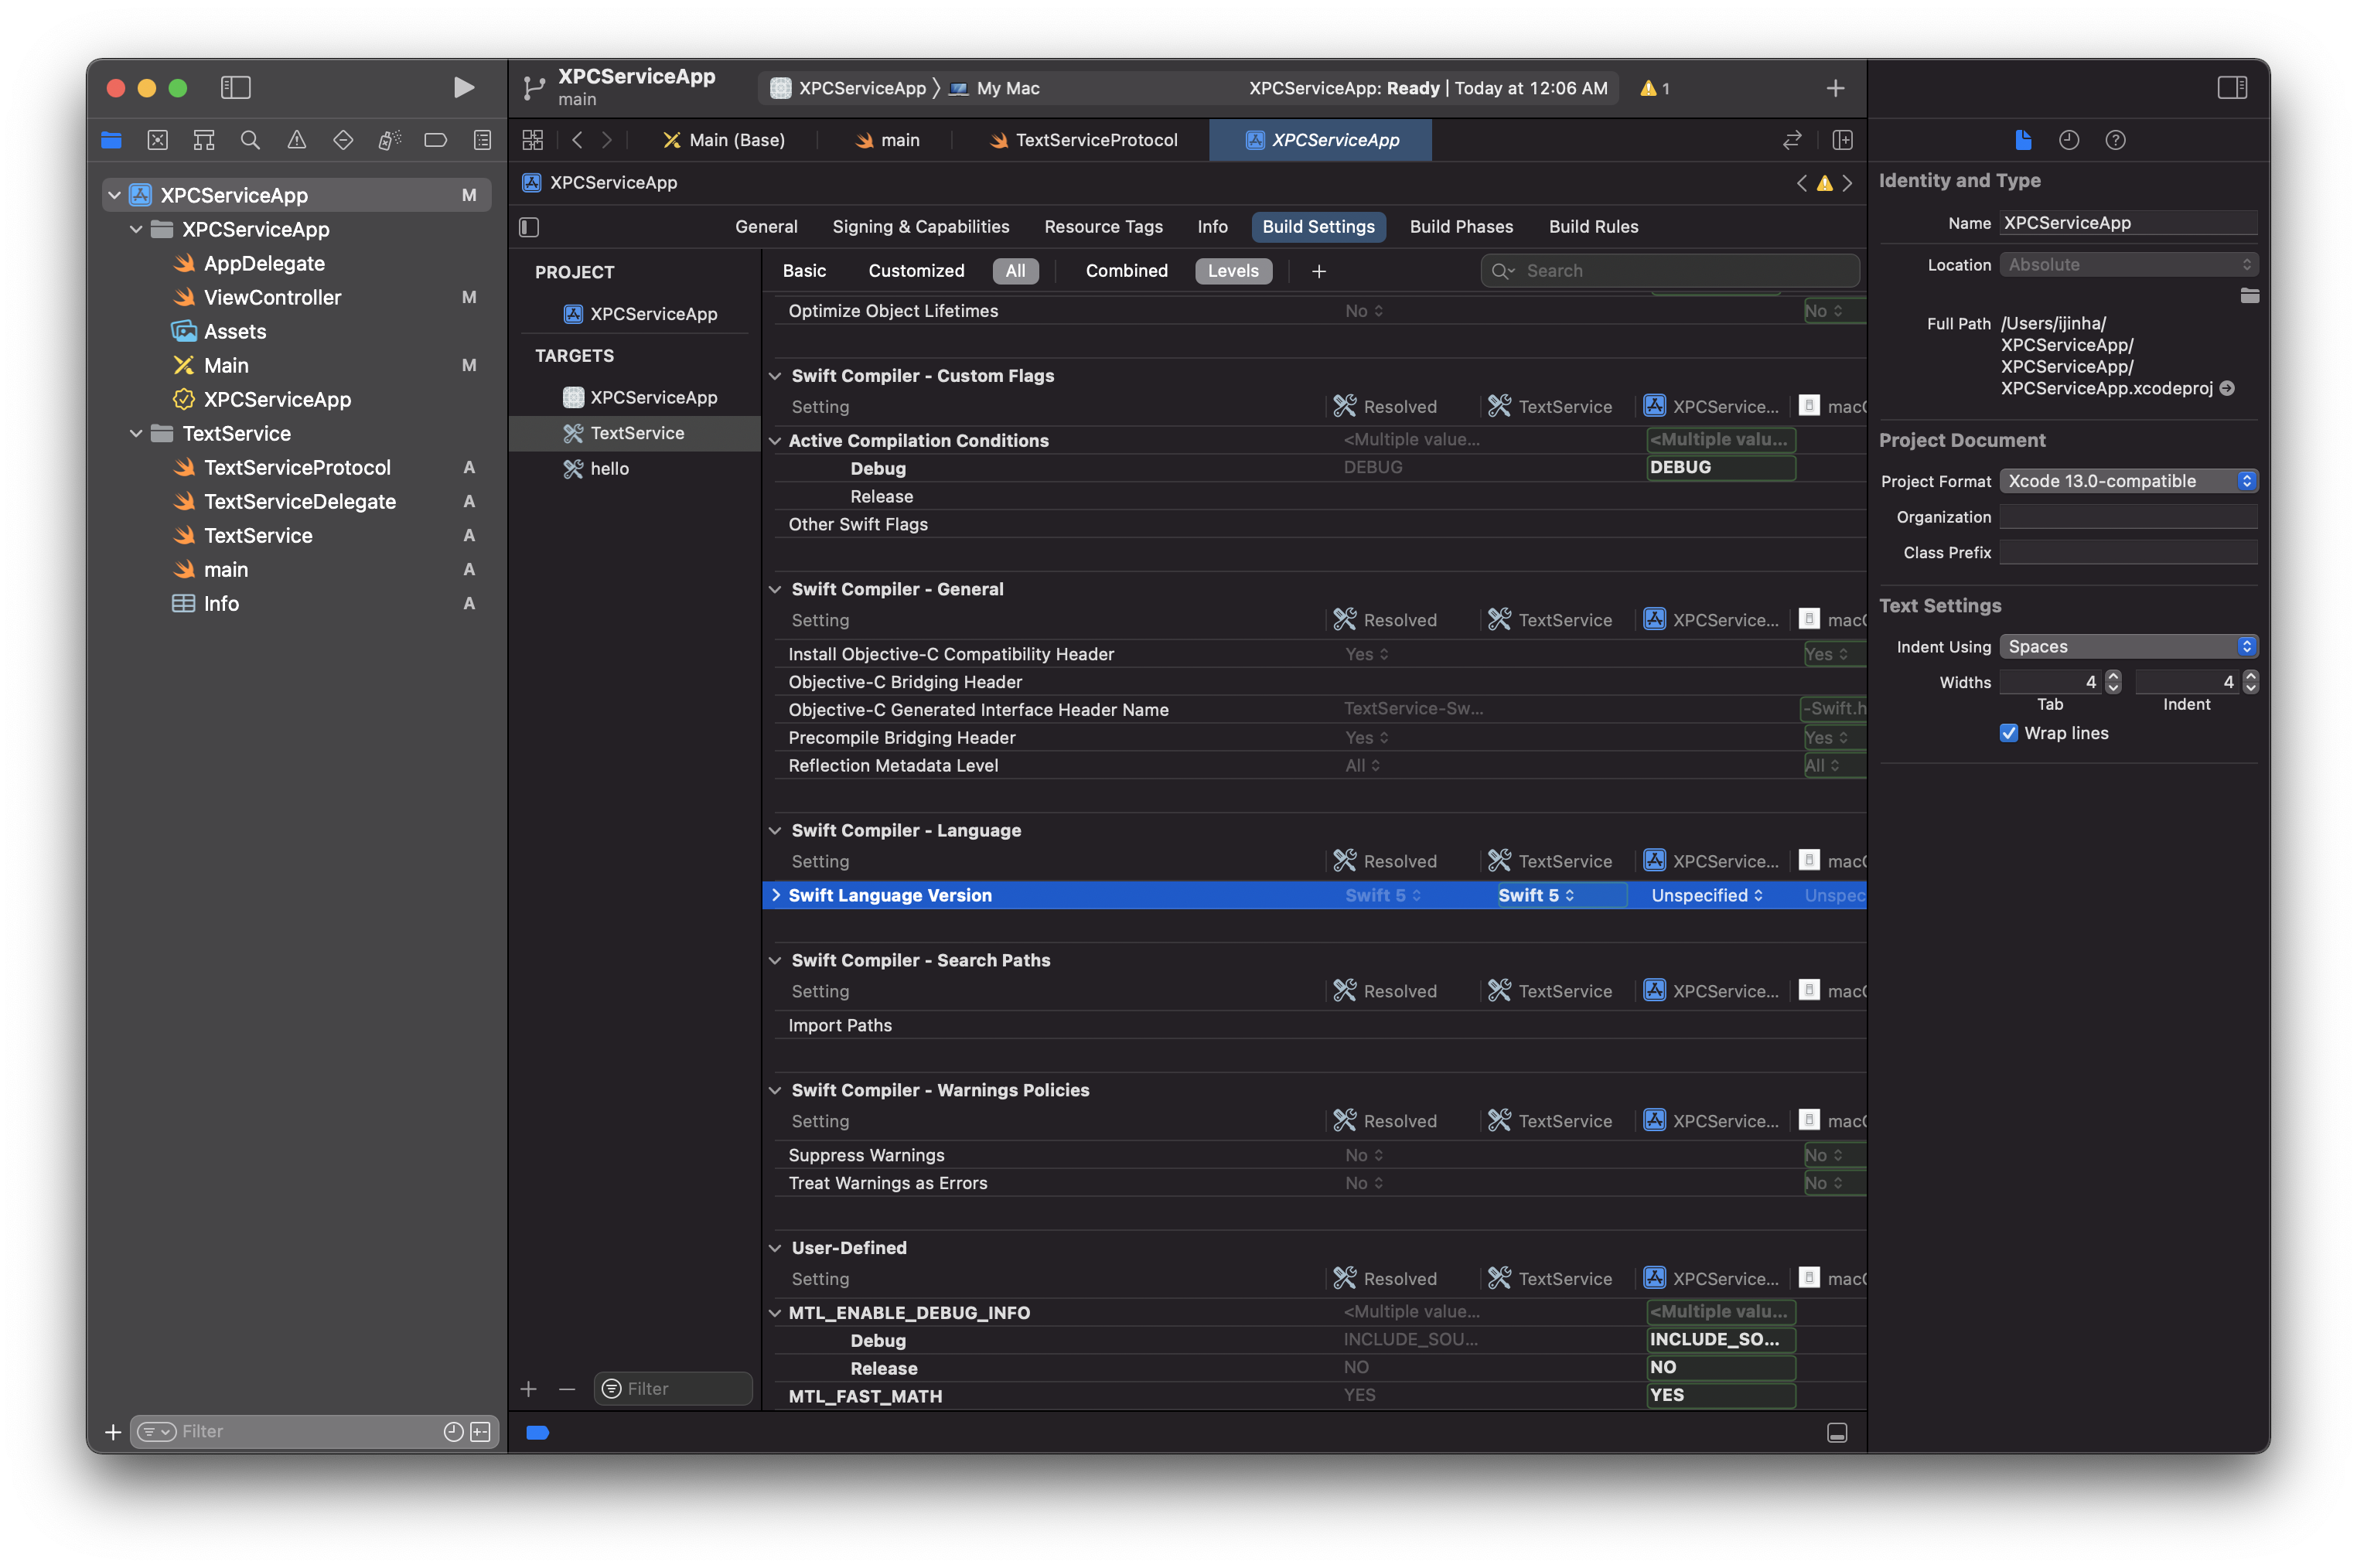Click the editor swap arrows icon
This screenshot has height=1568, width=2357.
(x=1792, y=140)
